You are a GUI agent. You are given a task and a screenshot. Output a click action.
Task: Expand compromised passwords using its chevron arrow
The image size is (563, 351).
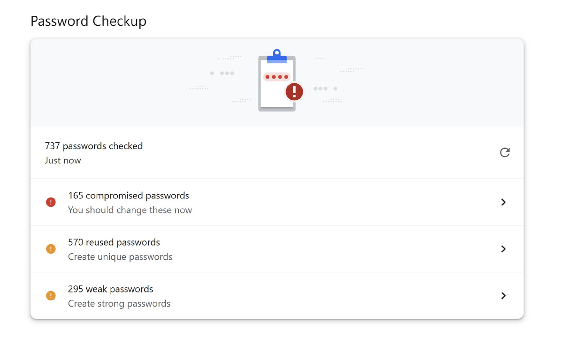coord(503,202)
